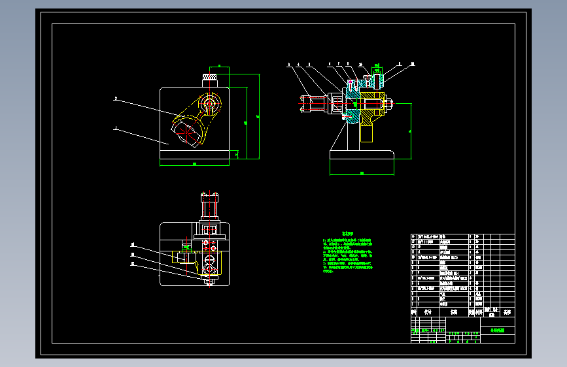
Task: Select the vertical height dimension beside section view
Action: (410, 131)
